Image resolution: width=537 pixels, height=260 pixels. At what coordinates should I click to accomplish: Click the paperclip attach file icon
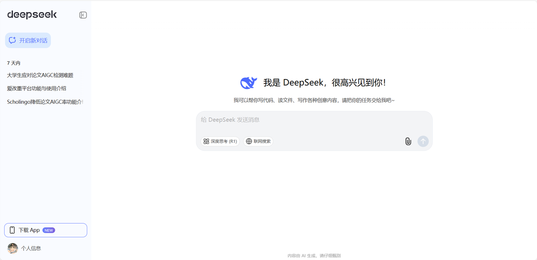click(408, 142)
